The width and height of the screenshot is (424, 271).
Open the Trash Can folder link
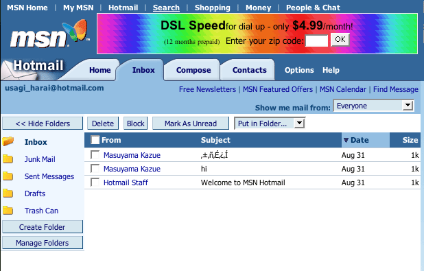[41, 211]
